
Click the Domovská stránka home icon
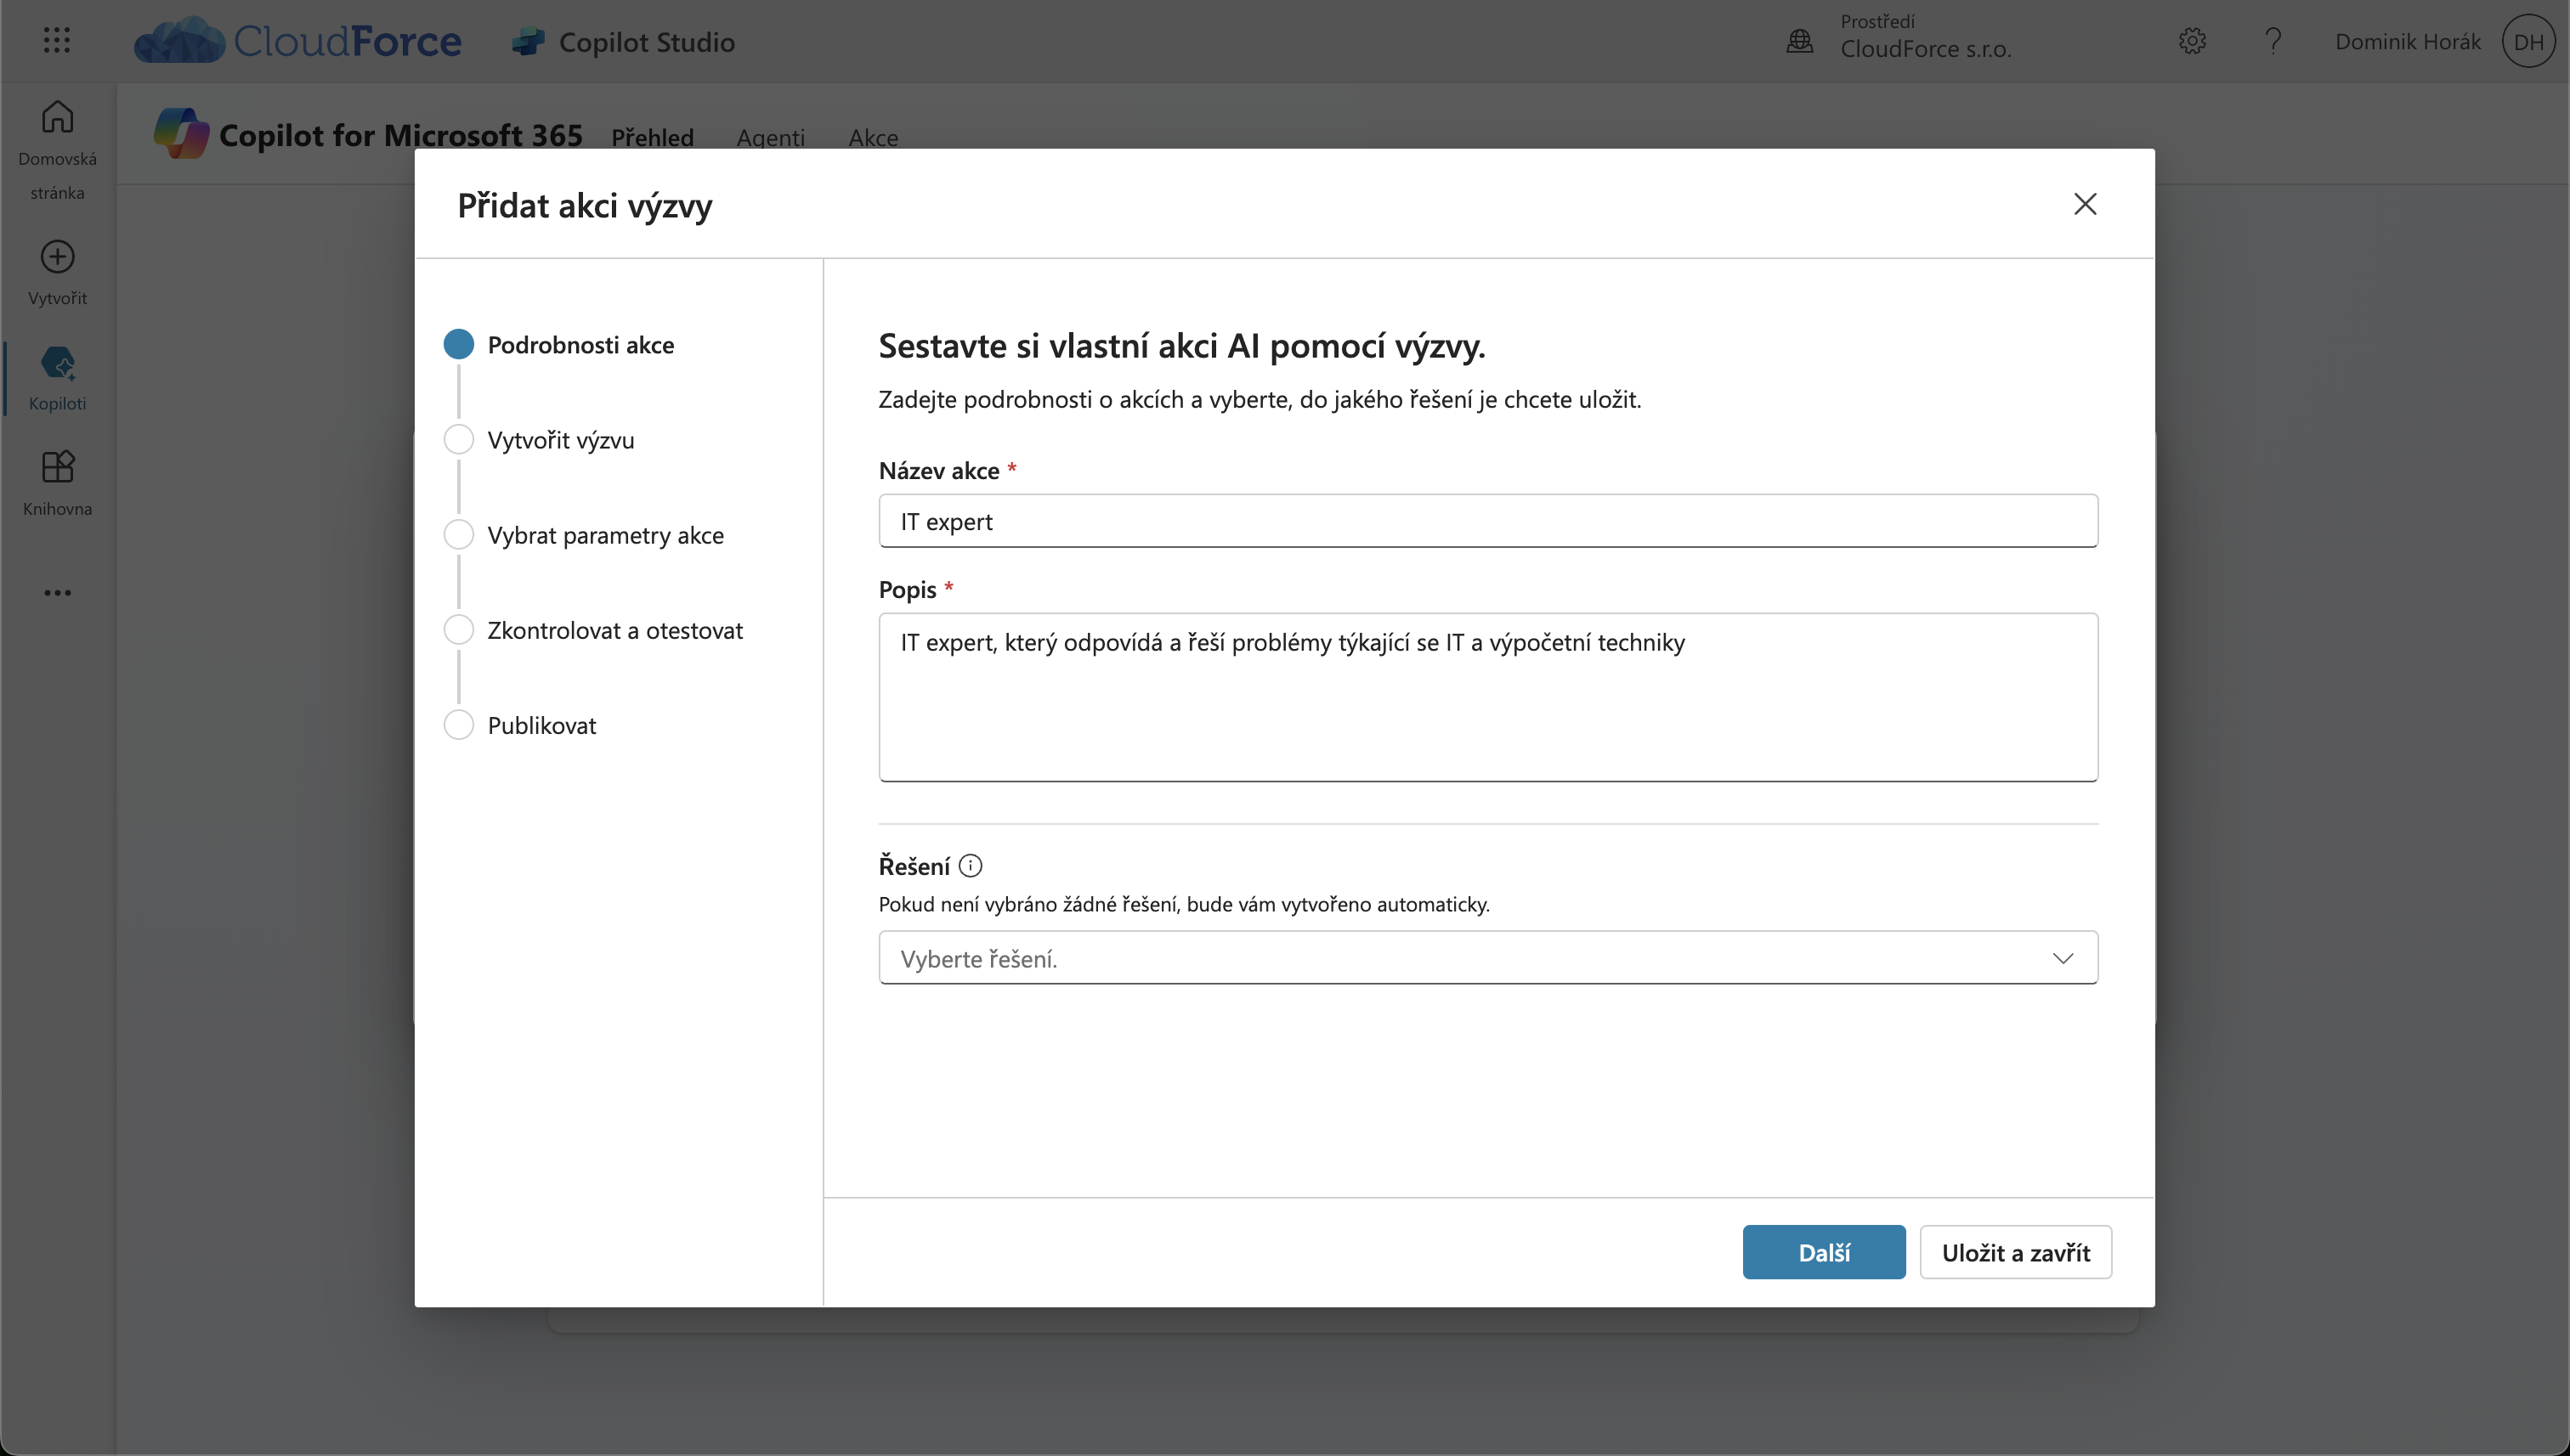coord(57,117)
